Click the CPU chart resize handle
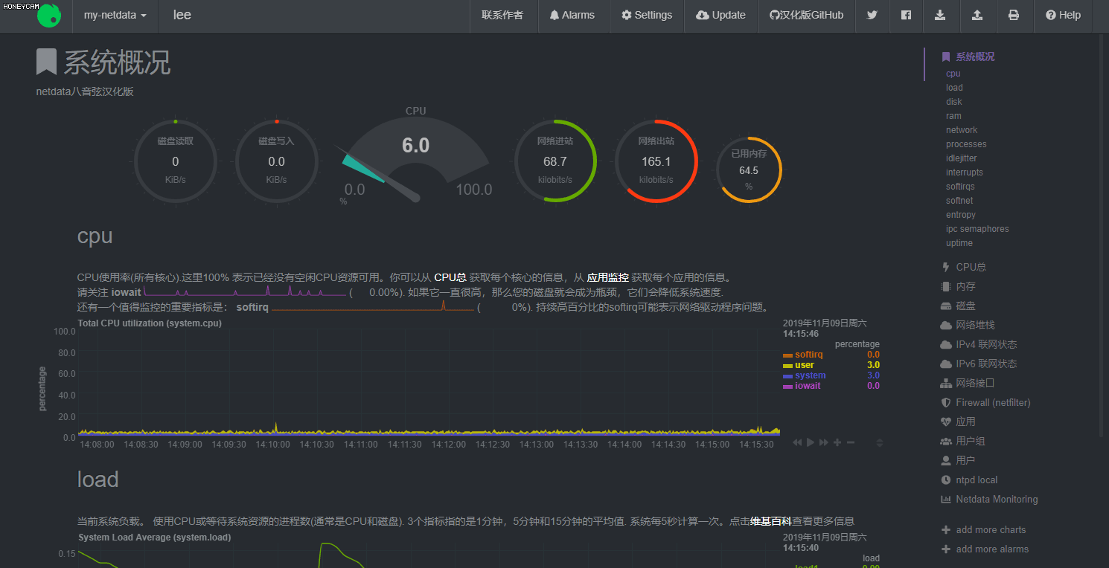 tap(879, 442)
